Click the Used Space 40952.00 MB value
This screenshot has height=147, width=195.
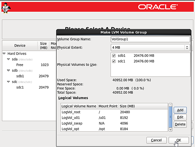[123, 80]
